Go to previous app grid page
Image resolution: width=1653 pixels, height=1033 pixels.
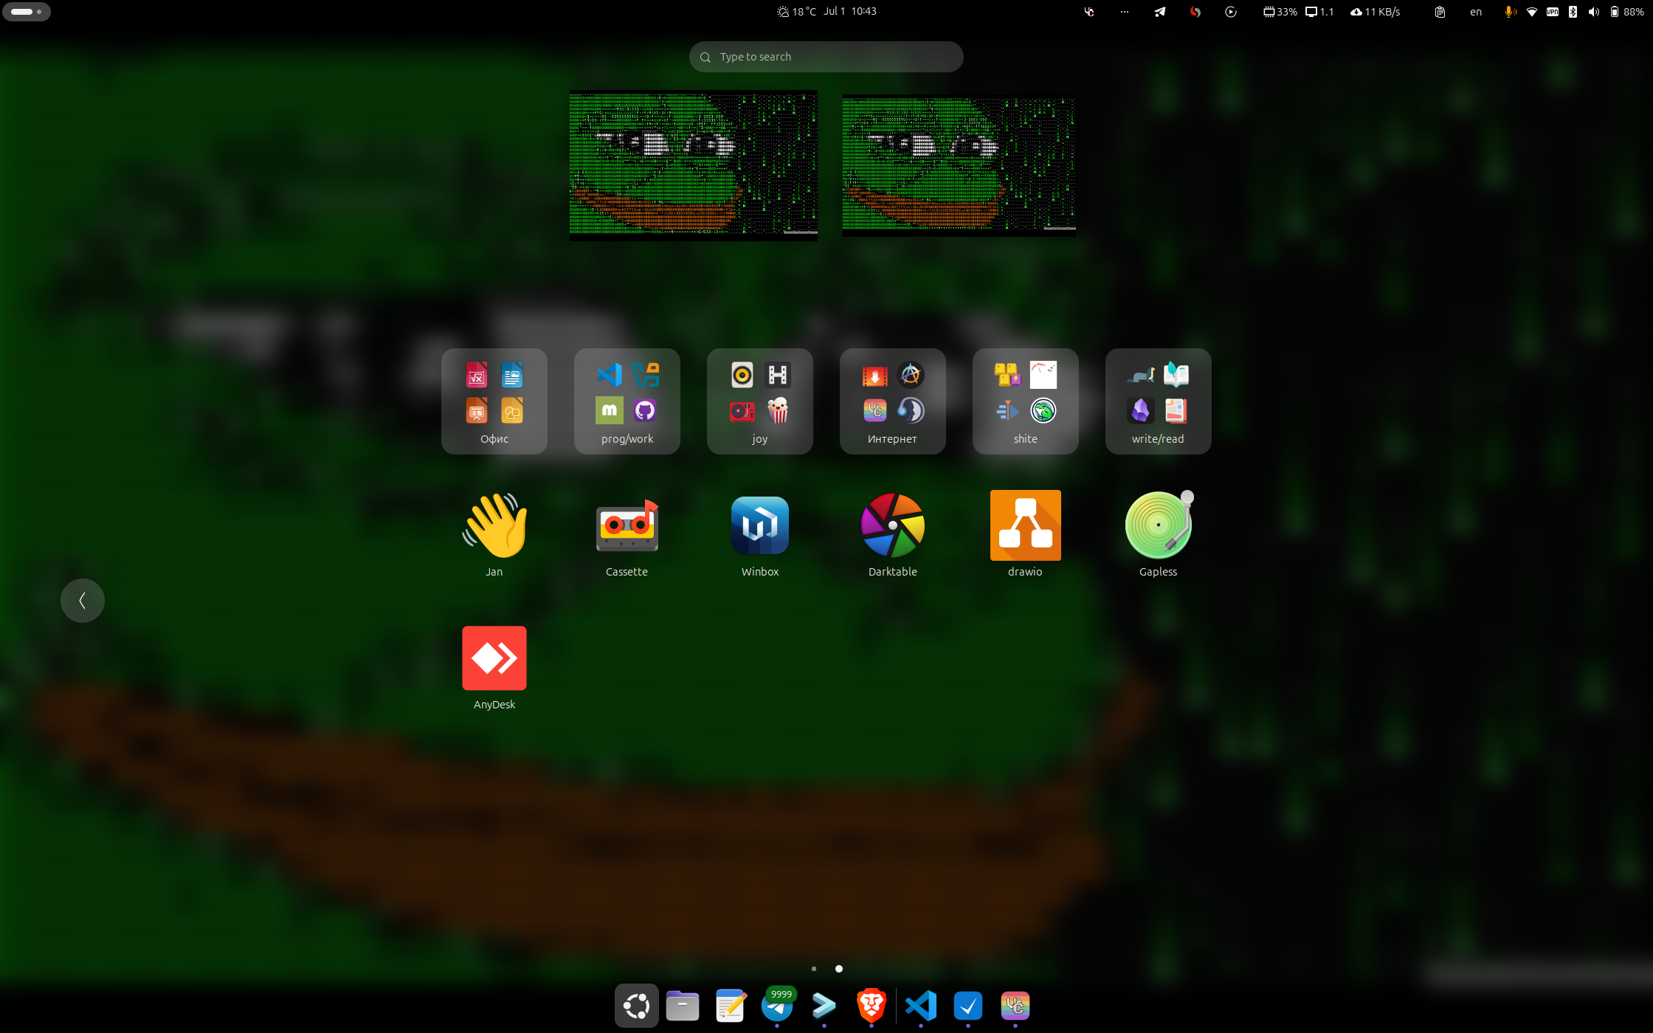point(82,600)
